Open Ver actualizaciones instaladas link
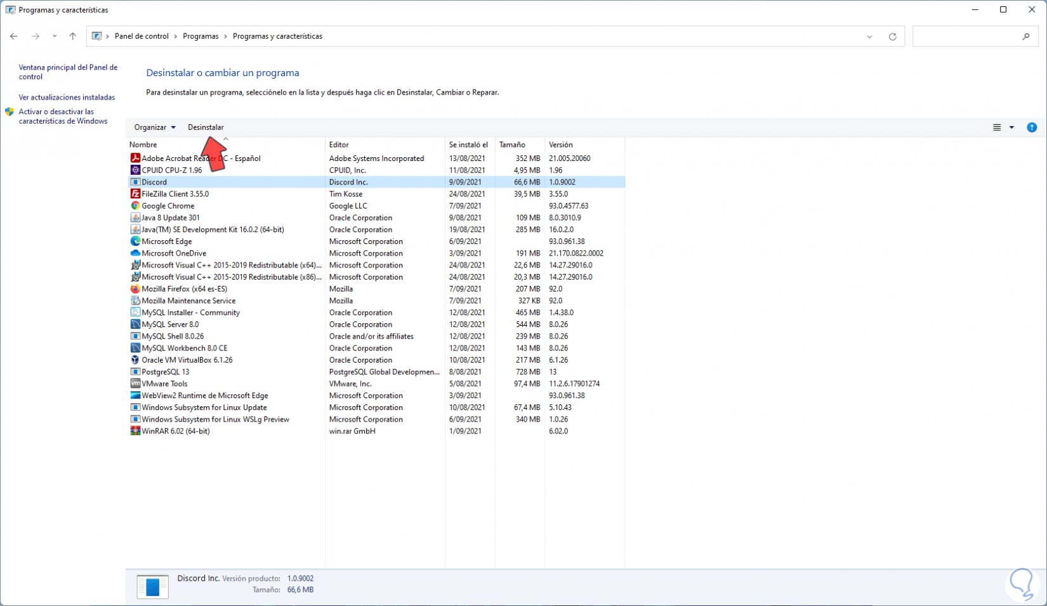The image size is (1047, 606). pos(67,97)
